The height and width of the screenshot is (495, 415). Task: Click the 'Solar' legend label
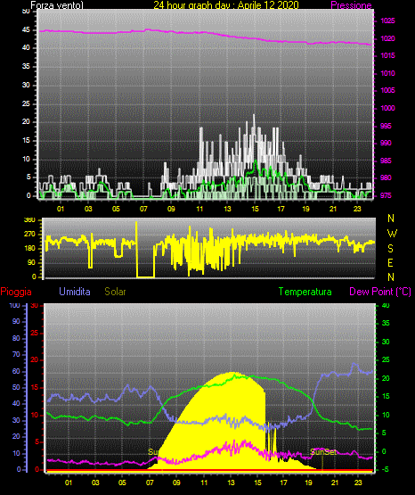pyautogui.click(x=116, y=292)
